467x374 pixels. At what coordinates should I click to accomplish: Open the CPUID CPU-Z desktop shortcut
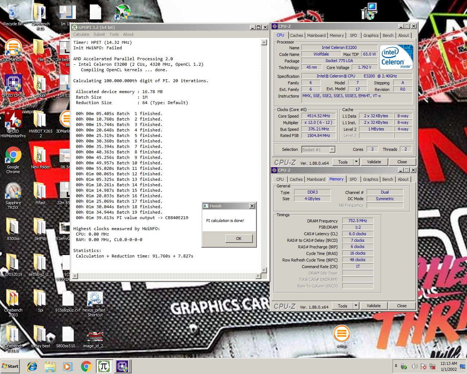(13, 86)
